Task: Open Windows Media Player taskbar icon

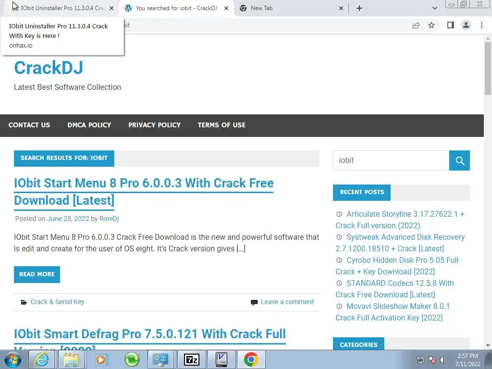Action: 101,359
